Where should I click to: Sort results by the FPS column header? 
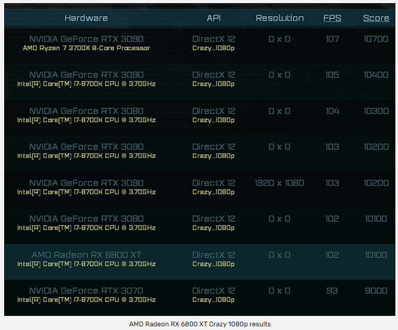click(332, 18)
